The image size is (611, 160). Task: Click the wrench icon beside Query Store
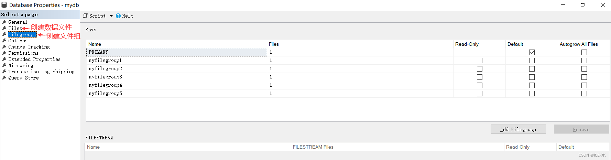tap(4, 78)
